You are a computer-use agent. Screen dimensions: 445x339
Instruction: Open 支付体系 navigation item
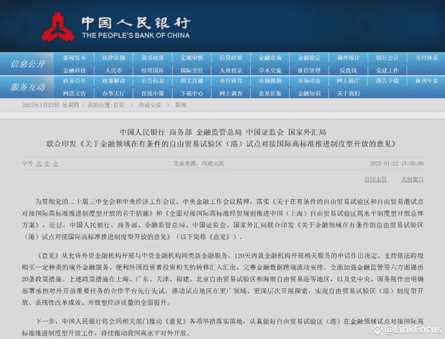coord(426,58)
